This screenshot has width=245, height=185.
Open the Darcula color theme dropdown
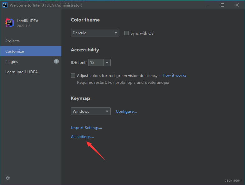95,33
